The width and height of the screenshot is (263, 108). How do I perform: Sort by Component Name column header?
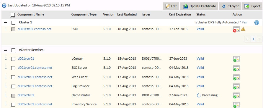coord(31,14)
